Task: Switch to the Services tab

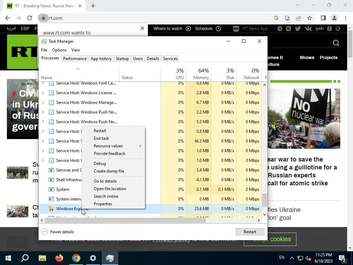Action: [x=170, y=59]
